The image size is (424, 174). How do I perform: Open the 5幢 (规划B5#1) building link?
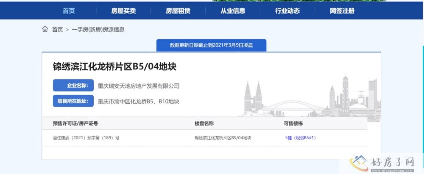coord(301,138)
